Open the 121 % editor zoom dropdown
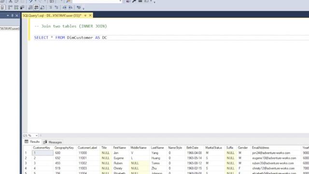Screen dimensions: 309x174 [37, 135]
